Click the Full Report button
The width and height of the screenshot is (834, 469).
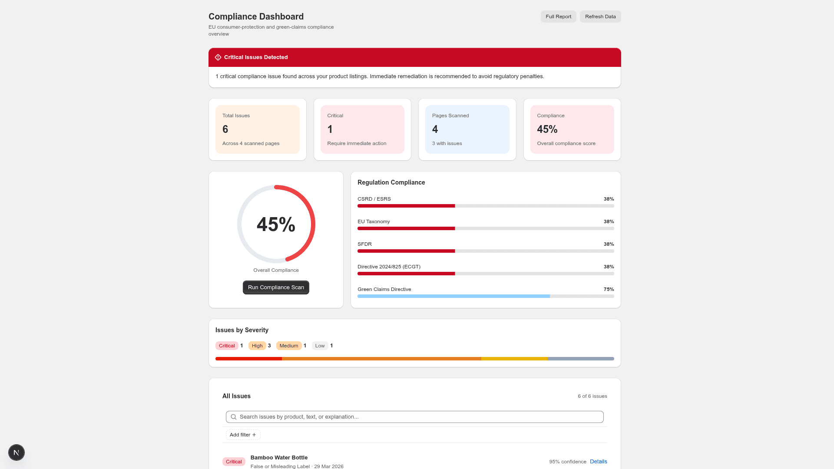click(558, 16)
